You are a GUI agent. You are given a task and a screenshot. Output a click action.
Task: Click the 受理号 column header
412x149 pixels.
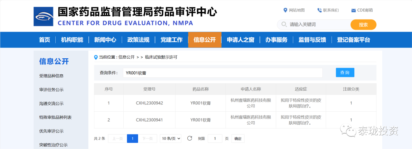pyautogui.click(x=149, y=89)
